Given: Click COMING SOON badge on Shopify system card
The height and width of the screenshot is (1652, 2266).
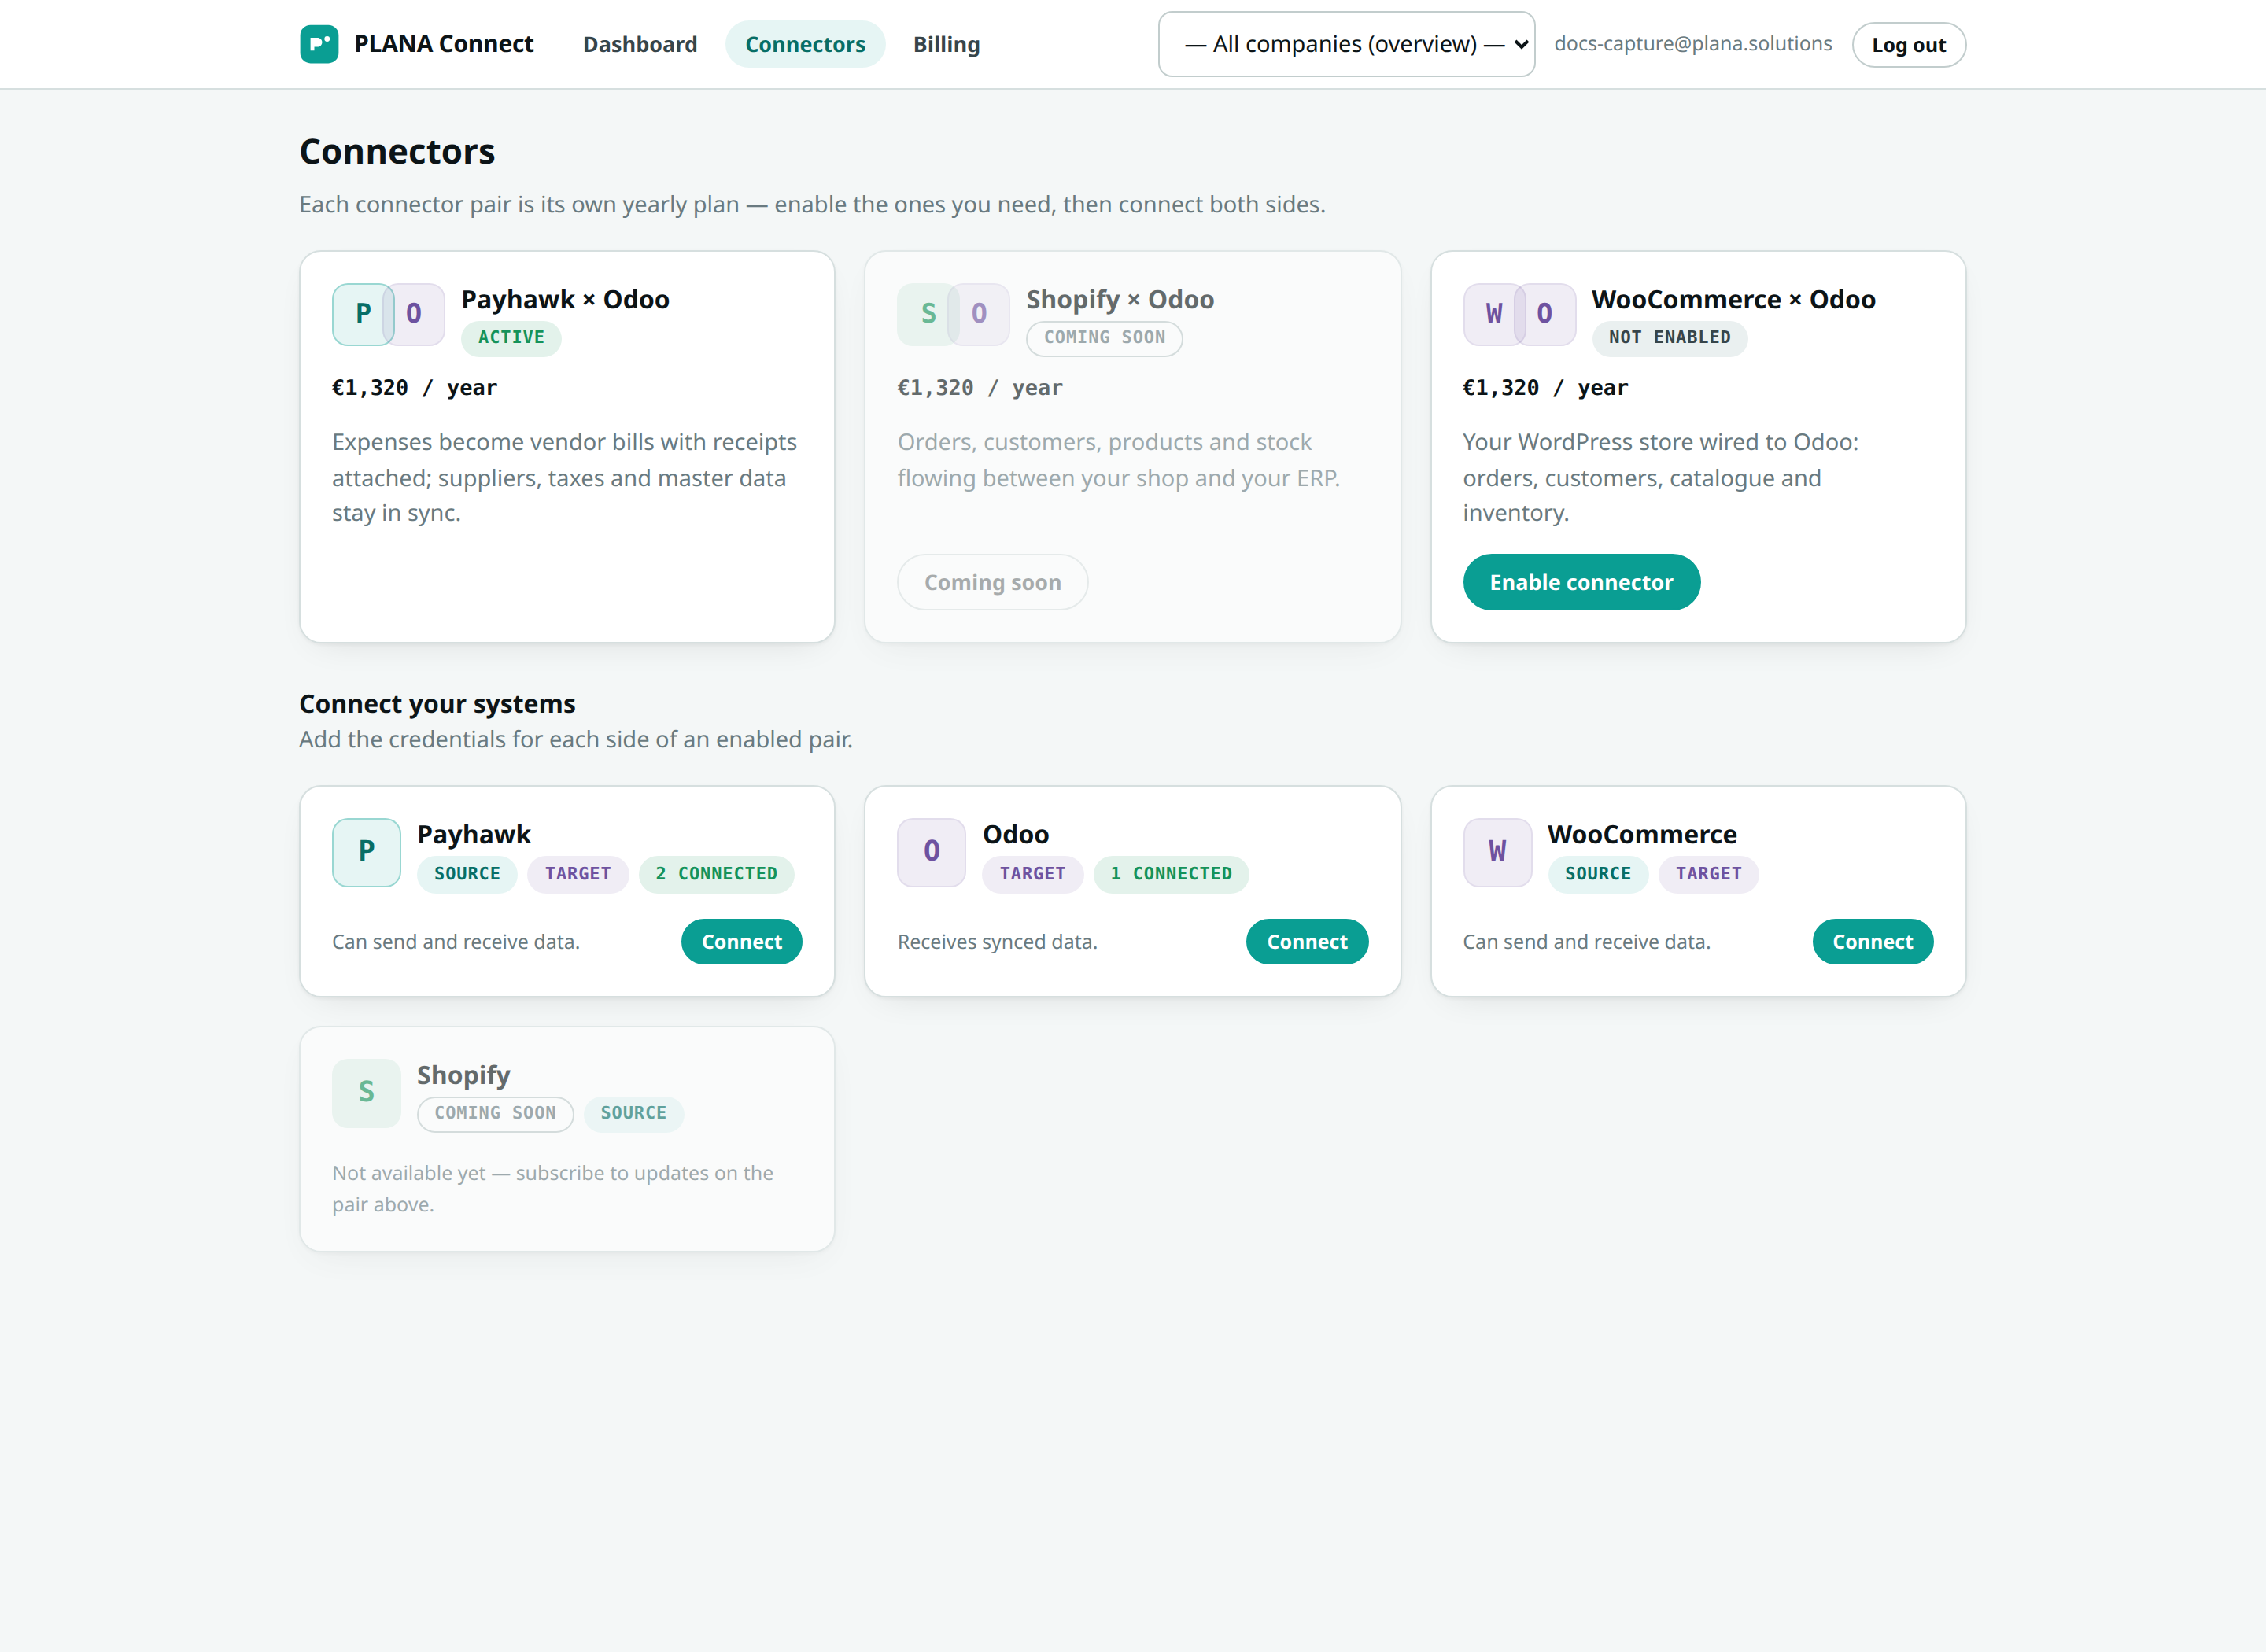Looking at the screenshot, I should point(495,1114).
